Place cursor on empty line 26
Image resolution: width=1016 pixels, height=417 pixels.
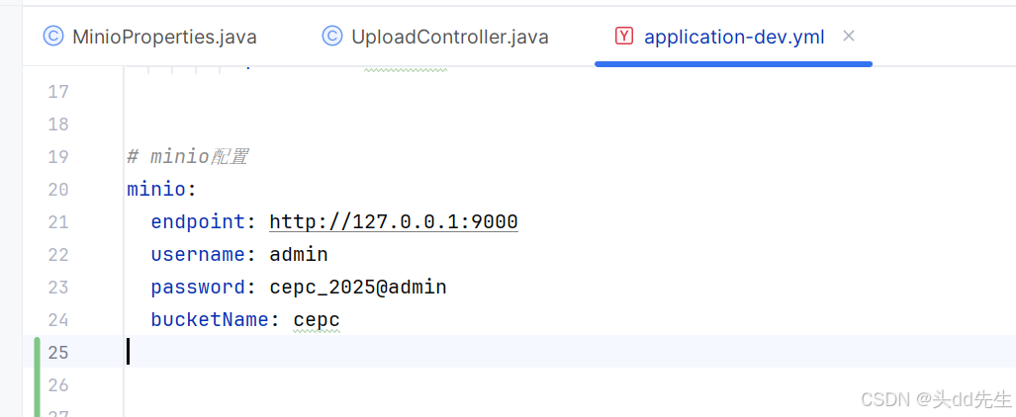(570, 385)
